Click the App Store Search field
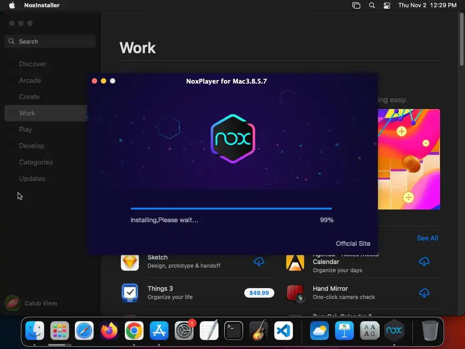The image size is (465, 349). point(50,41)
